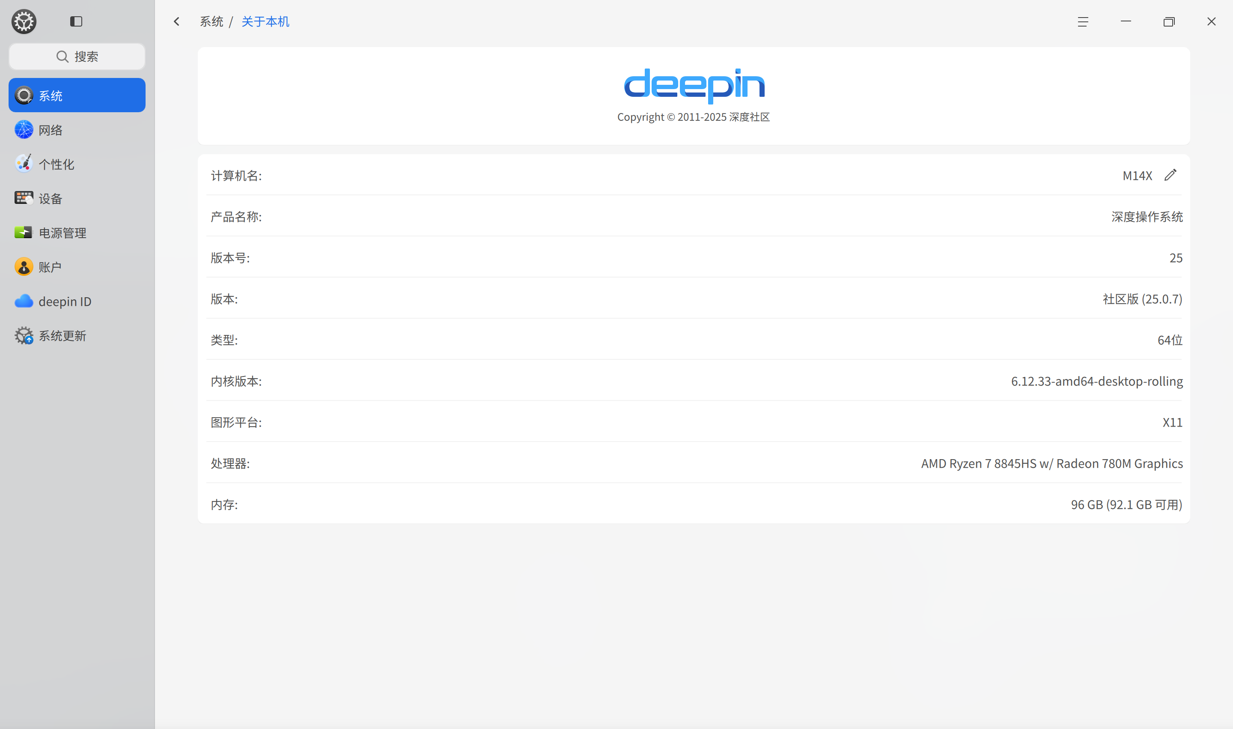
Task: Click type value 64位
Action: (x=1170, y=340)
